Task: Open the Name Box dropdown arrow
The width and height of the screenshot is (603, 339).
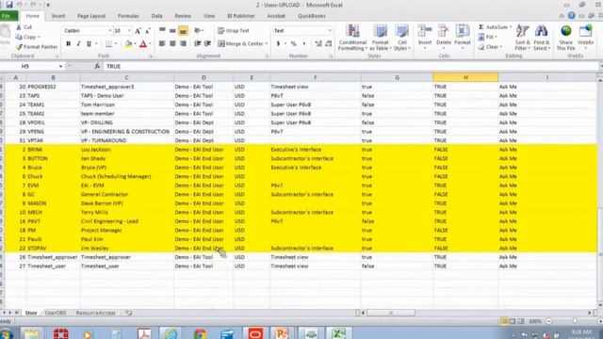Action: click(60, 67)
